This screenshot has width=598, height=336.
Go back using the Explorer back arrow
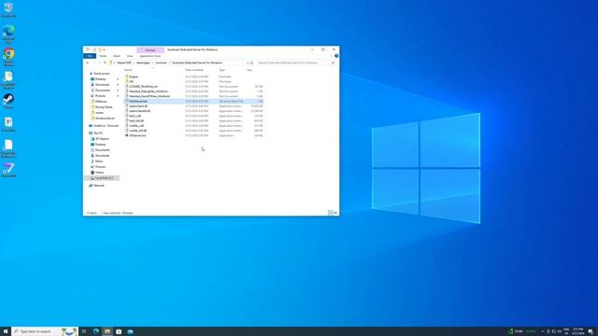coord(88,63)
